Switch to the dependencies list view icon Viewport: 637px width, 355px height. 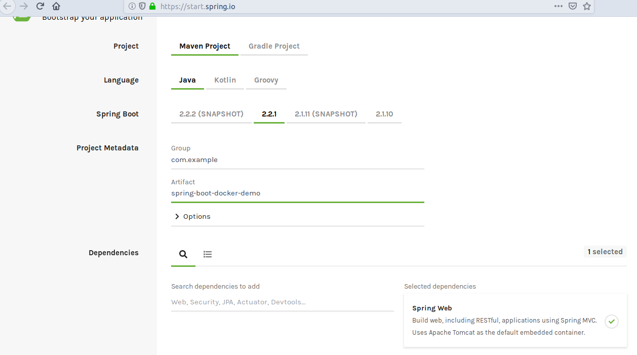point(208,254)
